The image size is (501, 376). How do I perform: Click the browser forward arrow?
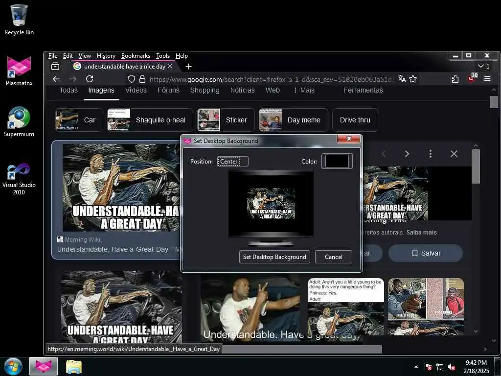(73, 79)
